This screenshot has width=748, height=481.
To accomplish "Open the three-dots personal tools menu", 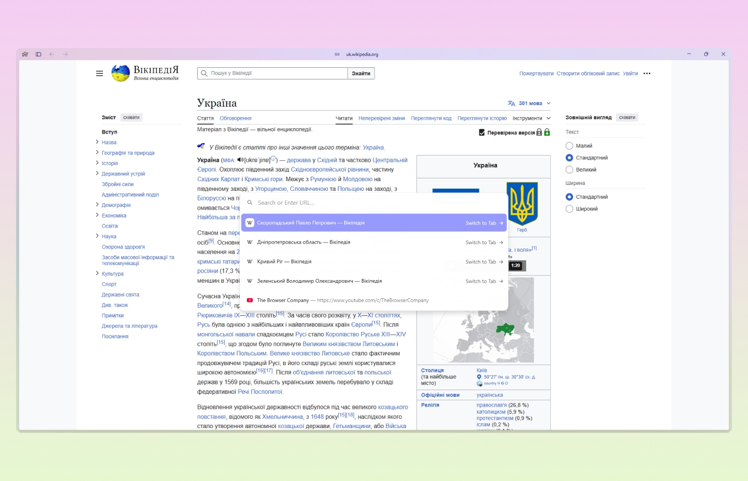I will tap(647, 73).
